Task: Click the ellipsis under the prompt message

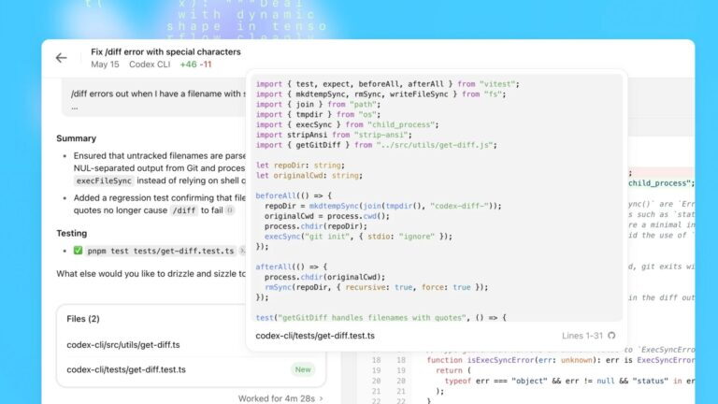Action: click(x=74, y=108)
